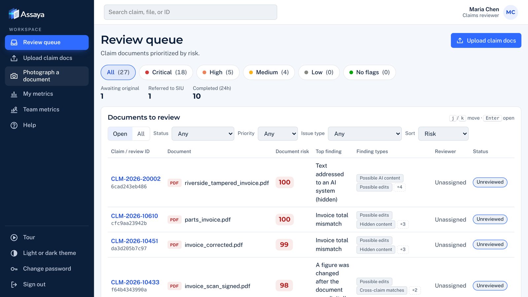Click the PDF badge for riverside_tampered_invoice.pdf
Screen dimensions: 528x297
point(174,183)
